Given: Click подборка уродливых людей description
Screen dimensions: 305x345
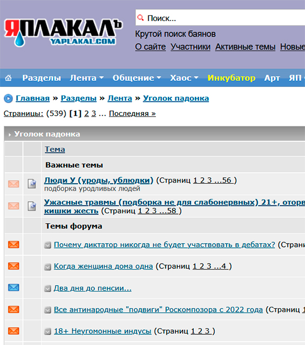Looking at the screenshot, I should tap(92, 189).
